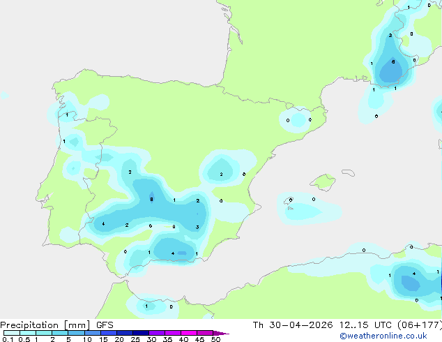
Task: Click the "12..15 UTC" time range text
Action: (365, 325)
